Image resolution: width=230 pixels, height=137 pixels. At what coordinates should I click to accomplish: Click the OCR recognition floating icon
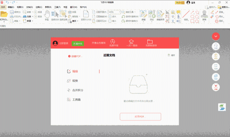[216, 87]
